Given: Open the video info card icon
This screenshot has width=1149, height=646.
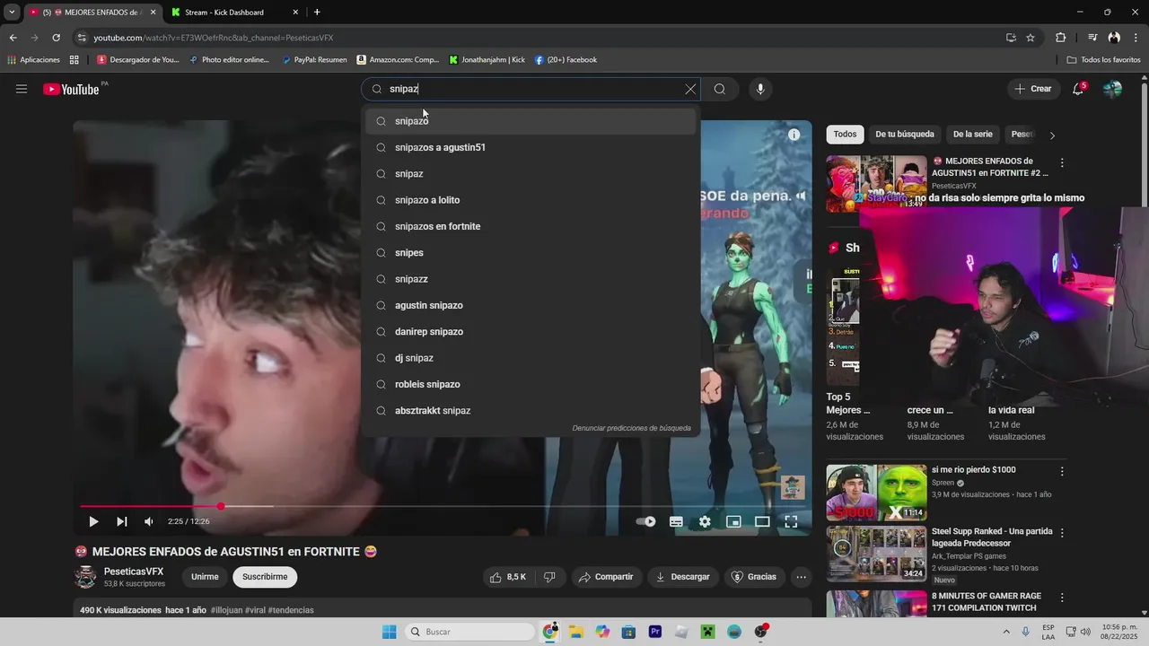Looking at the screenshot, I should point(794,135).
